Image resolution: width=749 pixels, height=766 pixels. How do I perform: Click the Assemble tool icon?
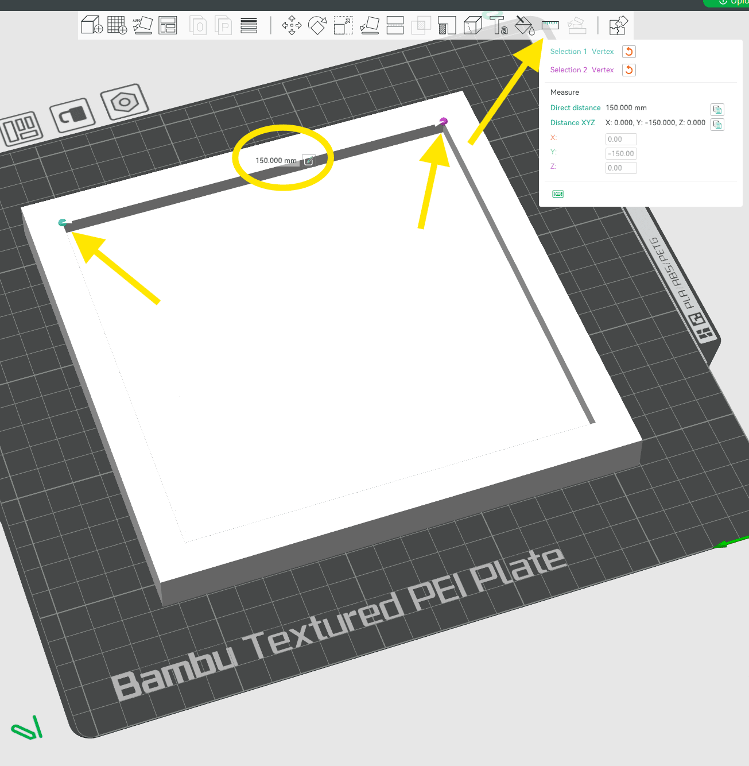point(576,25)
